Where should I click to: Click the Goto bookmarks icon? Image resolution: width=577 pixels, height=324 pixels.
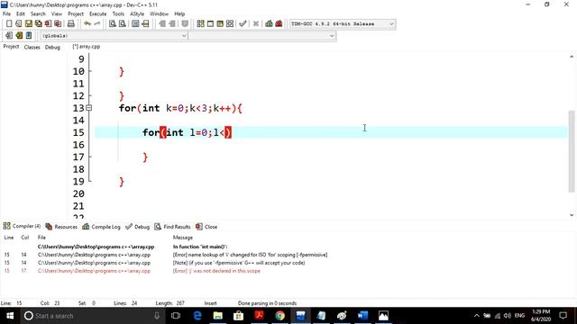[28, 35]
